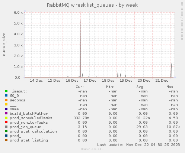Click the queue_size y-axis label
The width and height of the screenshot is (185, 153).
[x=4, y=44]
